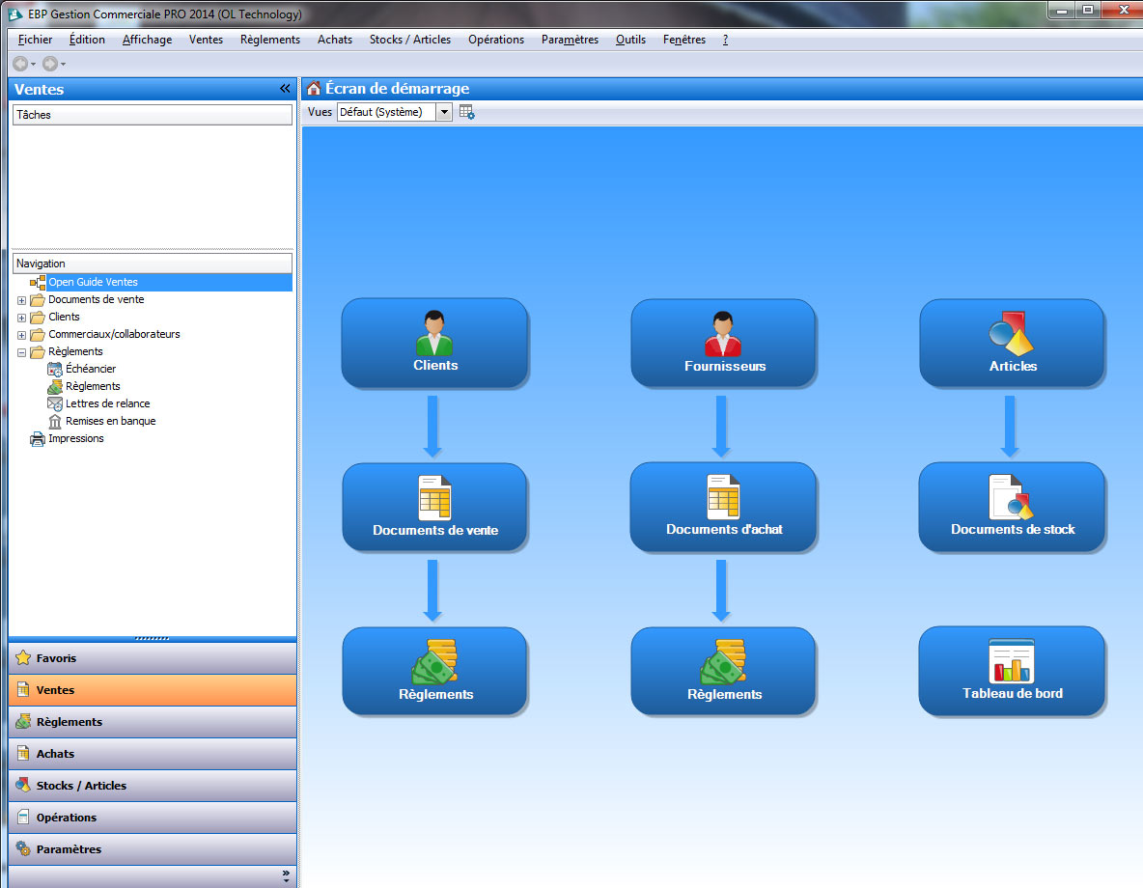The height and width of the screenshot is (888, 1143).
Task: Open the Articles tile
Action: pos(1013,343)
